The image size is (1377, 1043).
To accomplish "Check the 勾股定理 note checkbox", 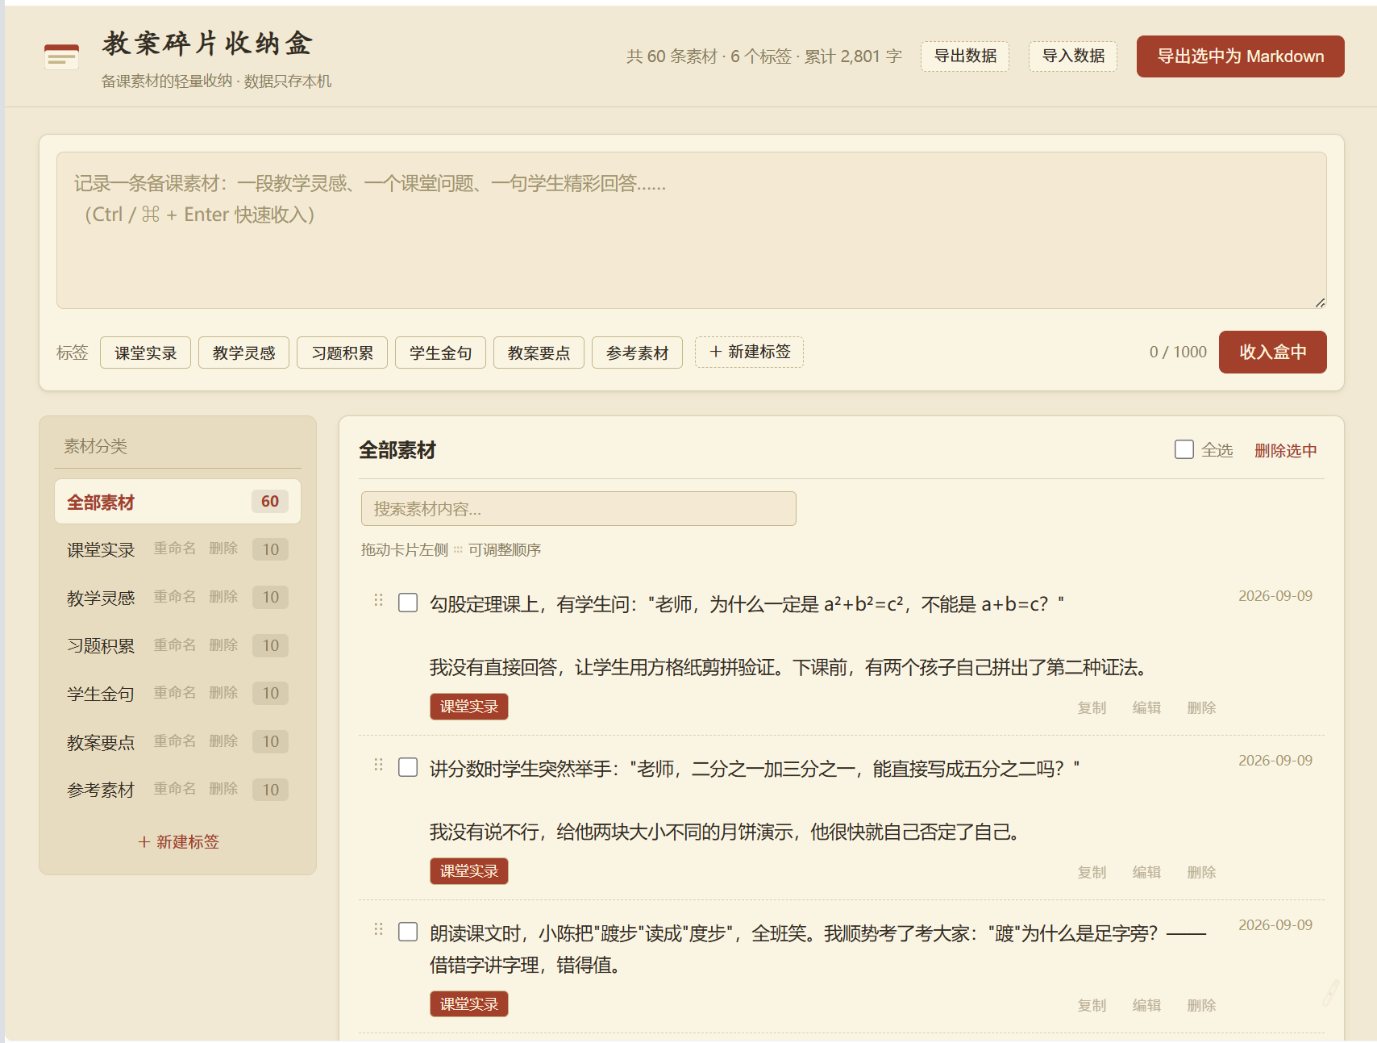I will coord(408,603).
